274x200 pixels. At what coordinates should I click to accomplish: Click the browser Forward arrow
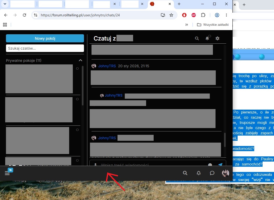click(x=15, y=15)
